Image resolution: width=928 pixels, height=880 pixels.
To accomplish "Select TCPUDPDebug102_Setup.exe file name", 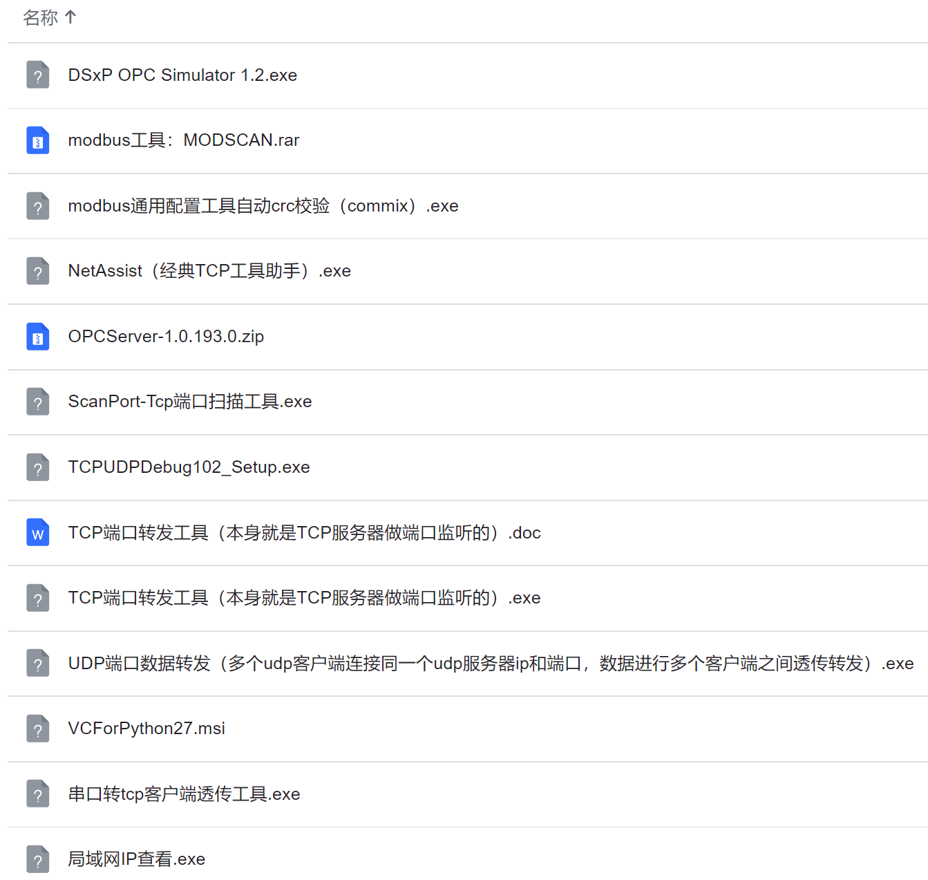I will 189,467.
